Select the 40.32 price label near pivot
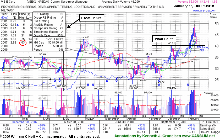The height and width of the screenshot is (139, 220). [x=172, y=44]
